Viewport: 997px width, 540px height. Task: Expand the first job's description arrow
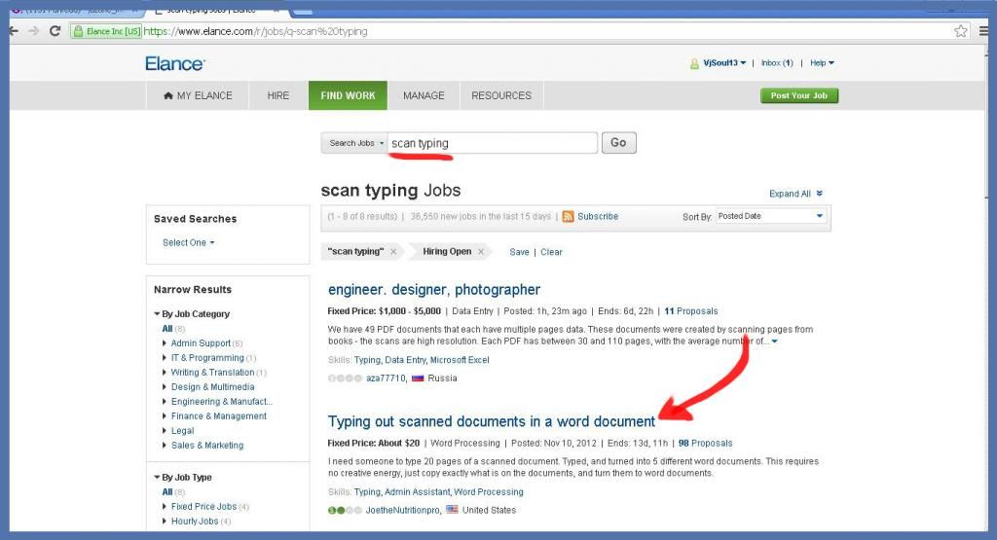click(x=774, y=342)
